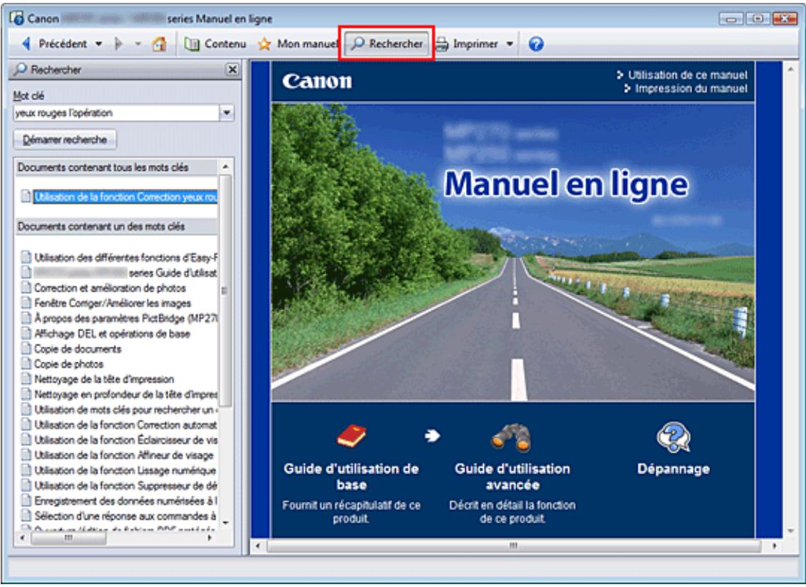Open the series Guide d'utilisation result

point(126,272)
